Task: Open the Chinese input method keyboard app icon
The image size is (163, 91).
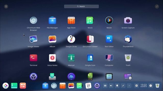Action: tap(52, 77)
